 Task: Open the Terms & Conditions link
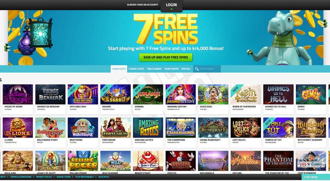point(21,177)
